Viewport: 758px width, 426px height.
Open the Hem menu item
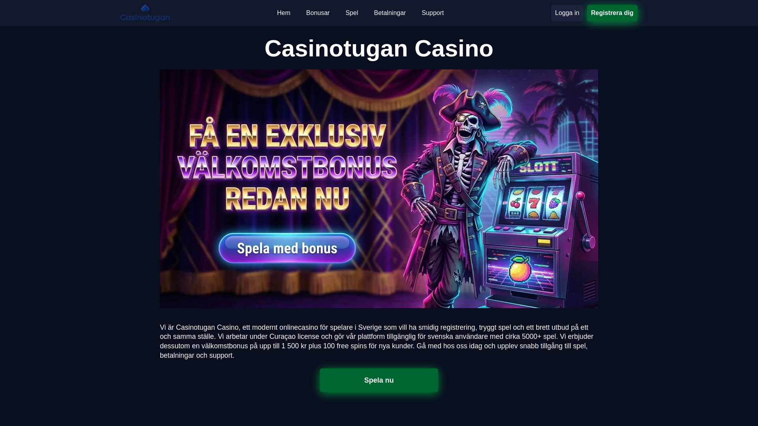pyautogui.click(x=283, y=13)
